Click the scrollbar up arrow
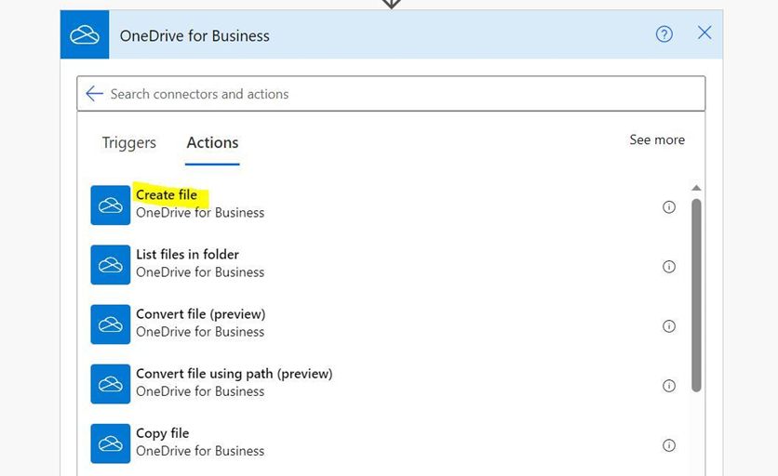This screenshot has width=778, height=476. (696, 188)
